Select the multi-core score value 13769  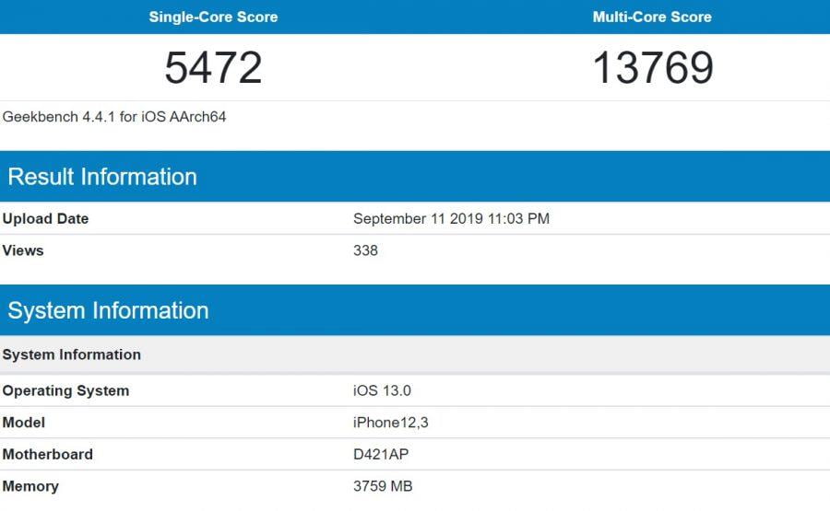pyautogui.click(x=653, y=67)
